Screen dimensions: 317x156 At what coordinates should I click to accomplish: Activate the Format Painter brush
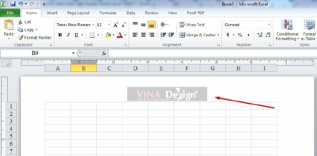(x=34, y=38)
